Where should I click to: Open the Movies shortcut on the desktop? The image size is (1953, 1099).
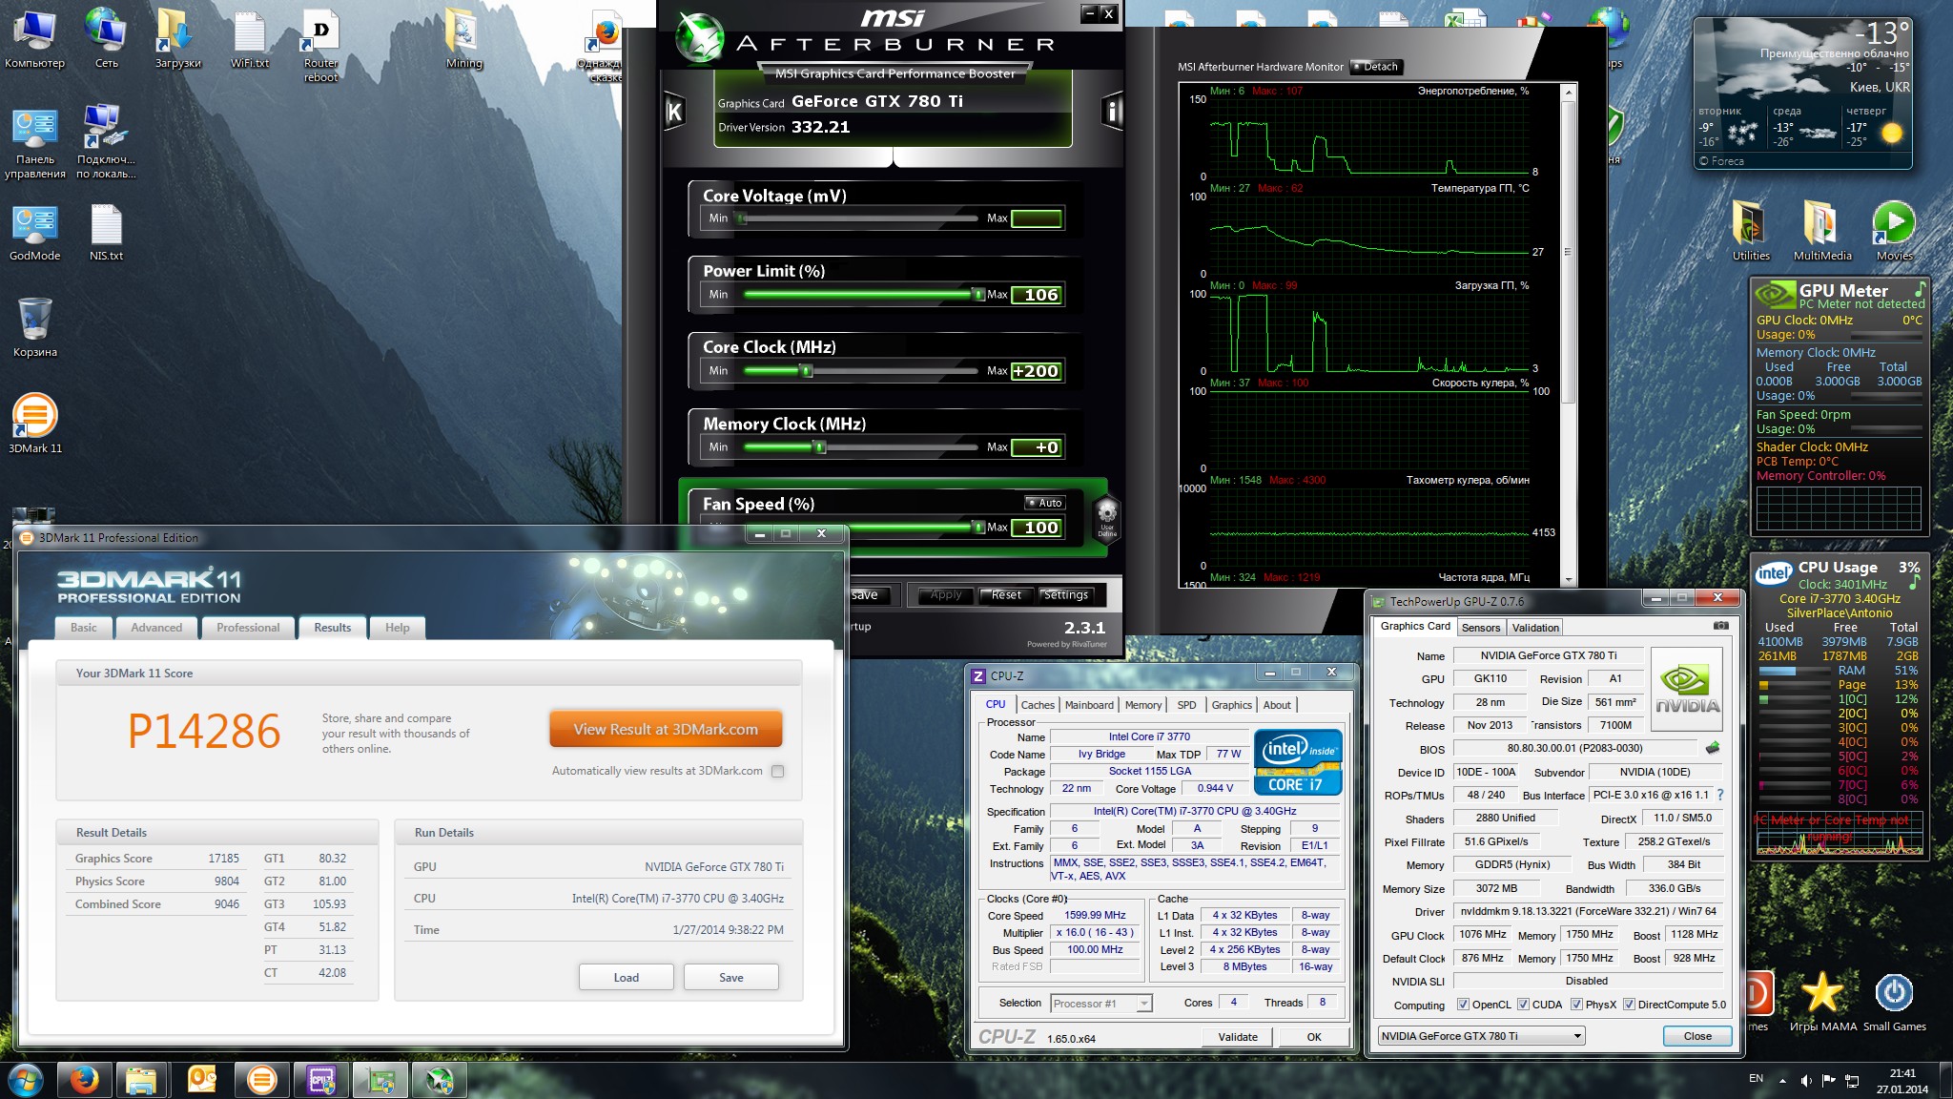[1894, 231]
